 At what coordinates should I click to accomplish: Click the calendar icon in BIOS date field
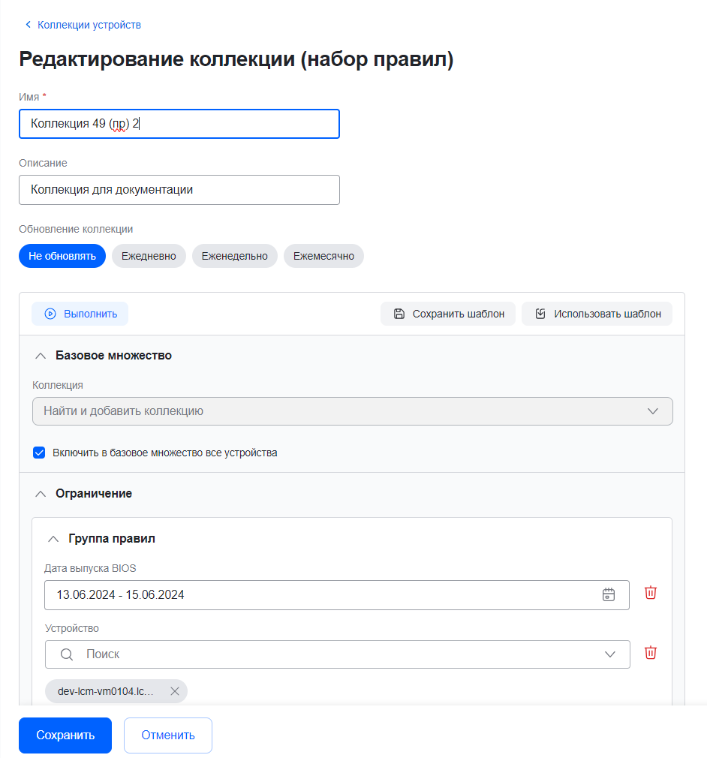click(609, 594)
